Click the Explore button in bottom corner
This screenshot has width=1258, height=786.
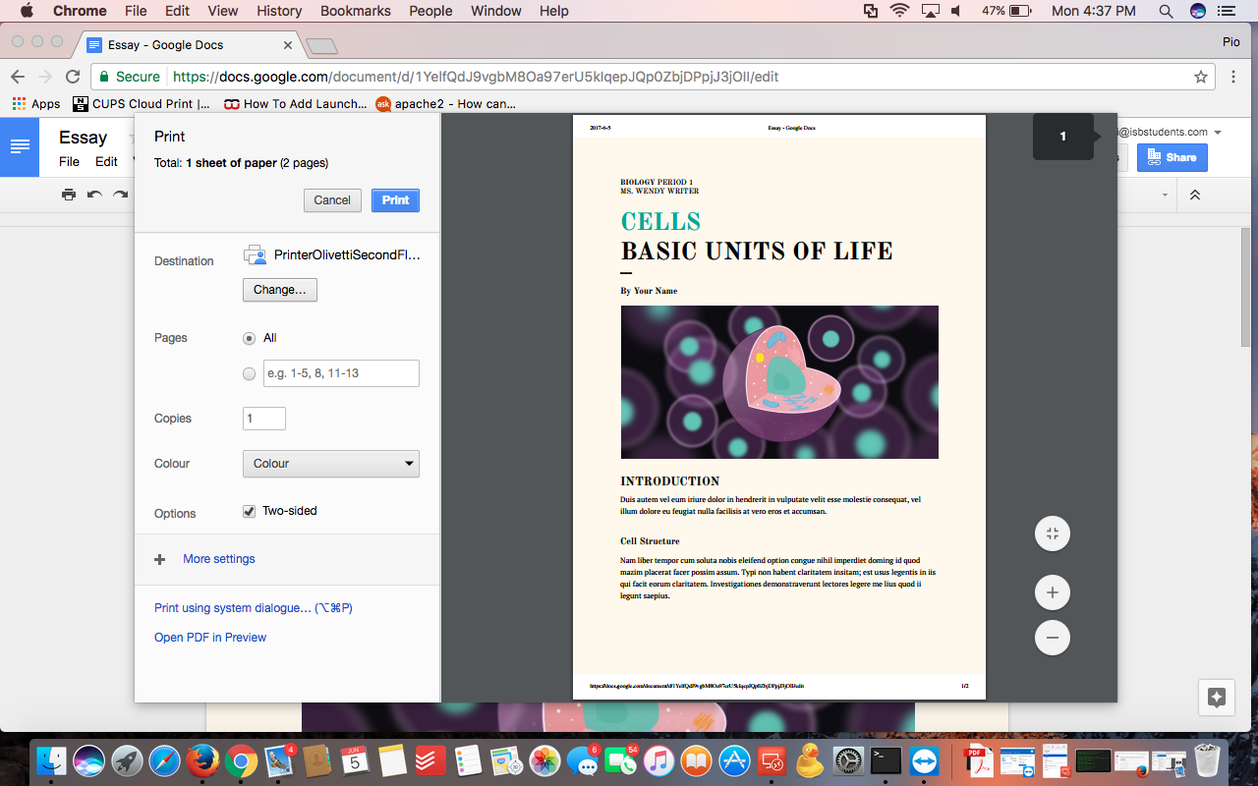(1217, 698)
